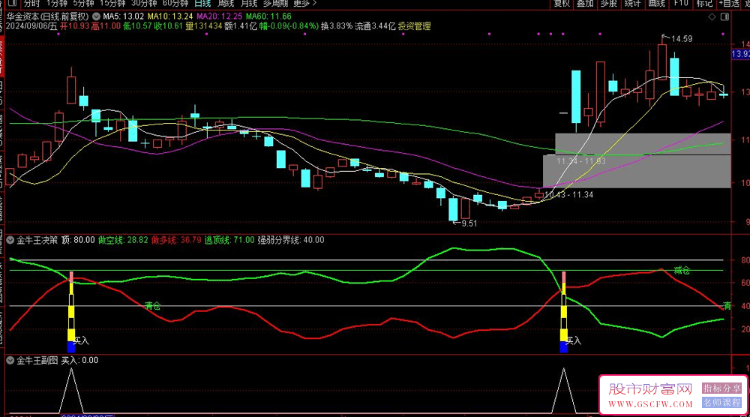Click the 量131434 volume text
Viewport: 750px width, 417px height.
[204, 26]
